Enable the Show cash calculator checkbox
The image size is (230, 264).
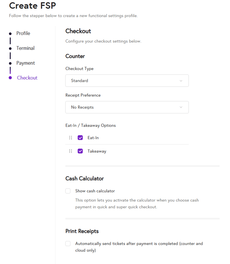pyautogui.click(x=68, y=191)
